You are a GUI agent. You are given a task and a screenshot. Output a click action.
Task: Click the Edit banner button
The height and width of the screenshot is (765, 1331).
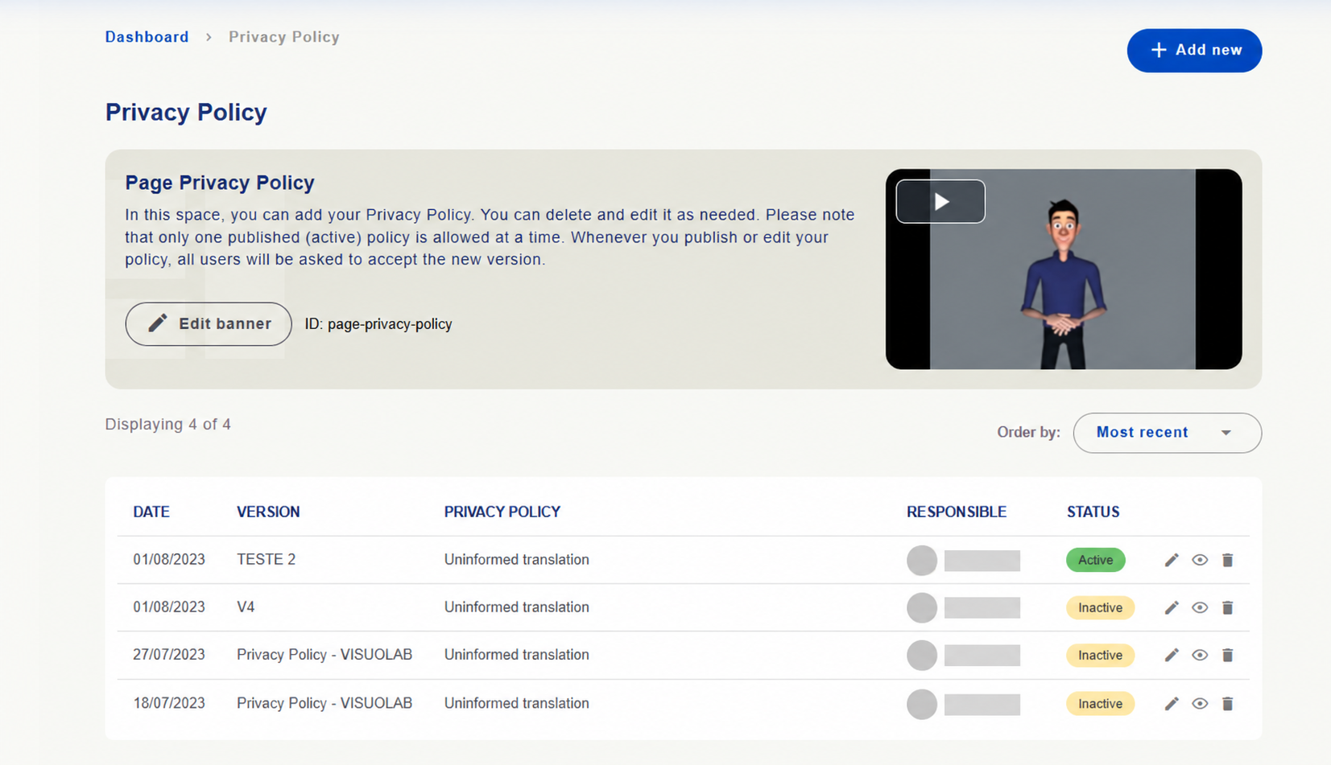[x=209, y=324]
